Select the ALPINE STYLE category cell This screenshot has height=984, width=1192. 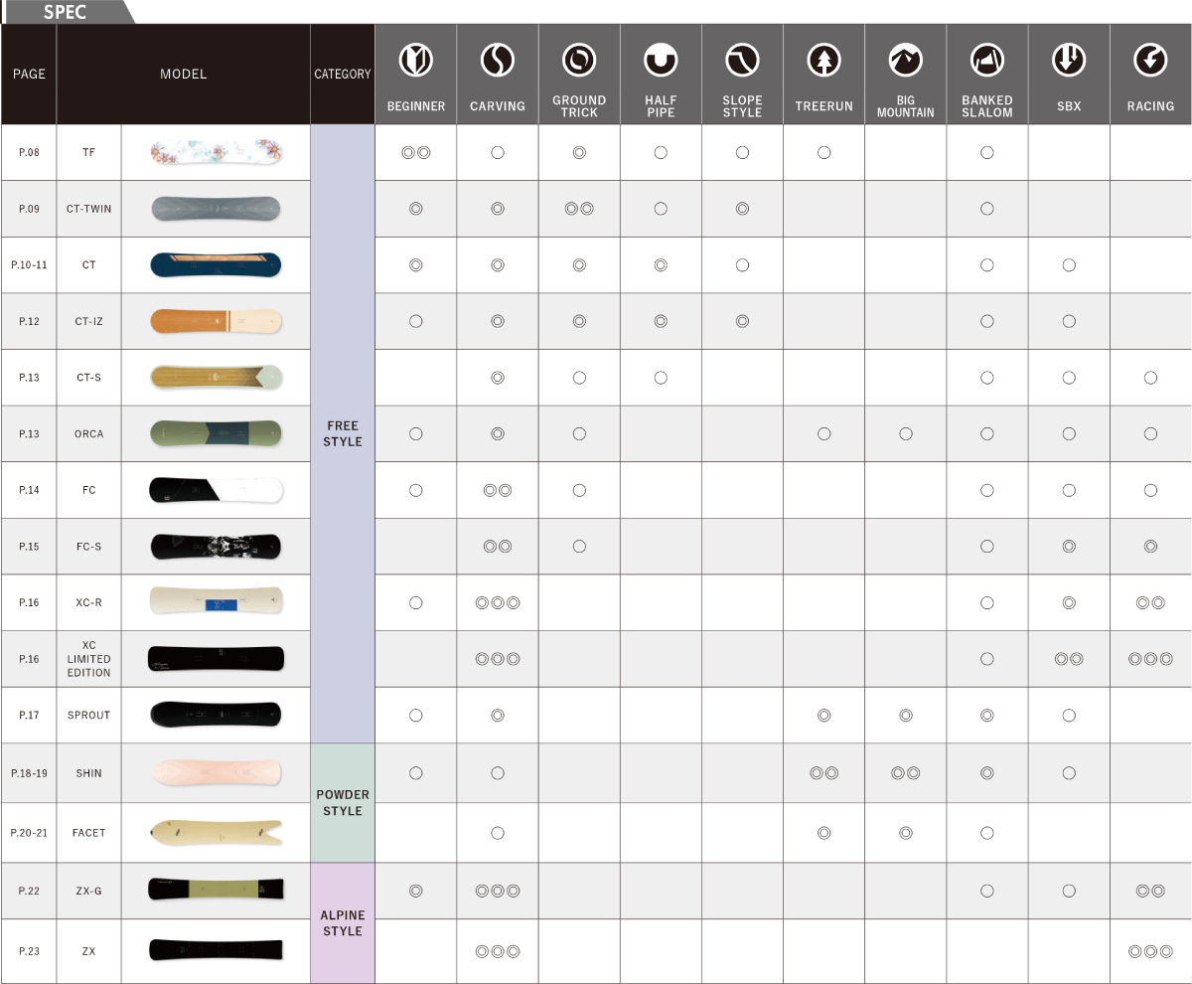(343, 923)
